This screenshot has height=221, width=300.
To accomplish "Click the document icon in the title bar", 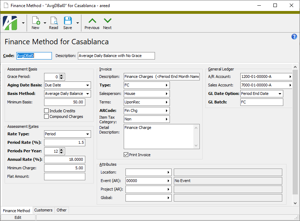I will click(6, 6).
